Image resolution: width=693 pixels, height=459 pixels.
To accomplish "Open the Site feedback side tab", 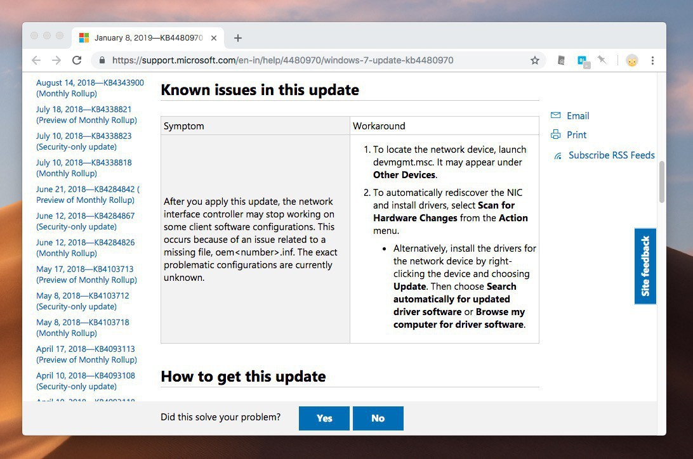I will [645, 266].
